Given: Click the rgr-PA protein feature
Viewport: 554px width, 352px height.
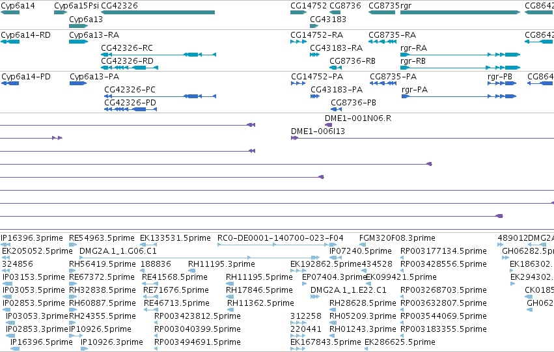Looking at the screenshot, I should tap(459, 96).
